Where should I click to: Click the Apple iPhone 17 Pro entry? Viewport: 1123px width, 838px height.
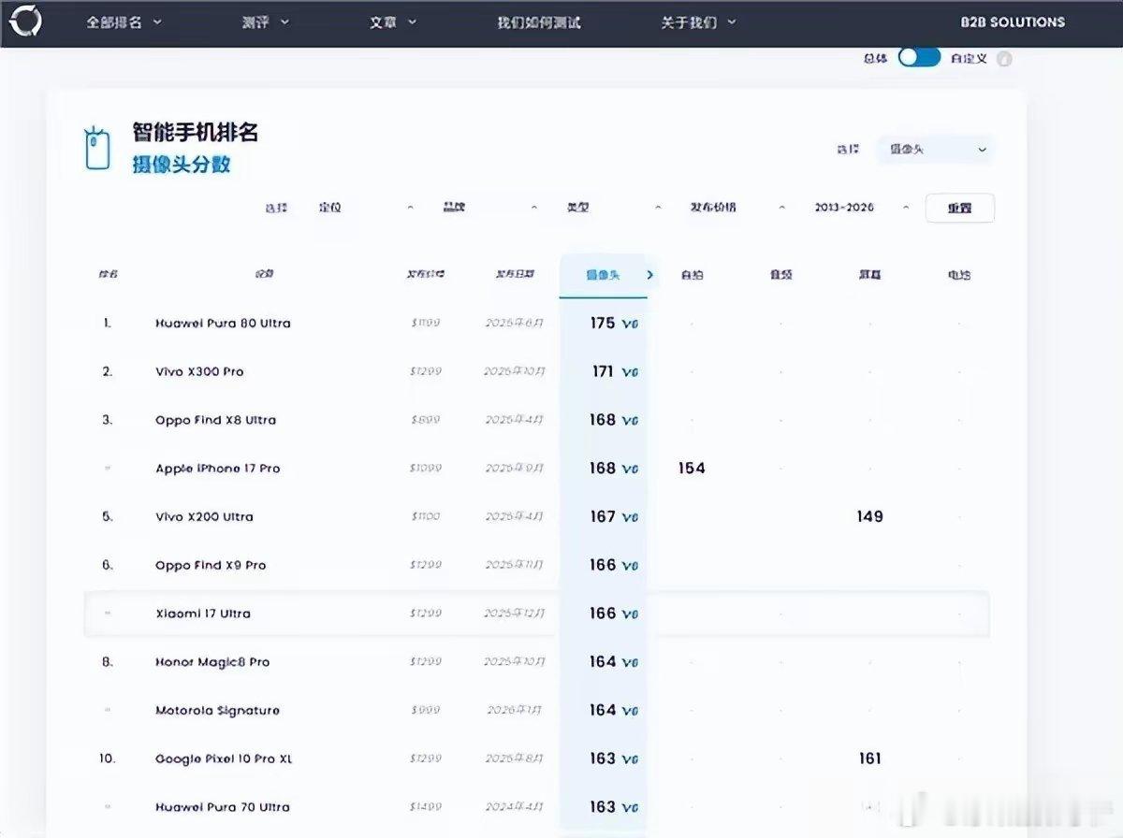click(218, 468)
